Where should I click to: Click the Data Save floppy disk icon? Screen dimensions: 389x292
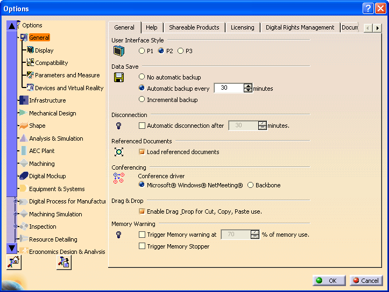(x=119, y=77)
